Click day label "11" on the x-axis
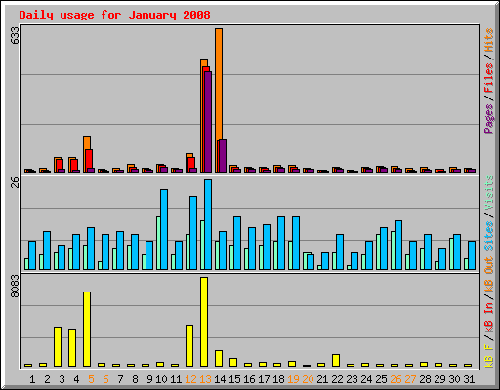Screen dimensions: 500x390 pos(176,379)
